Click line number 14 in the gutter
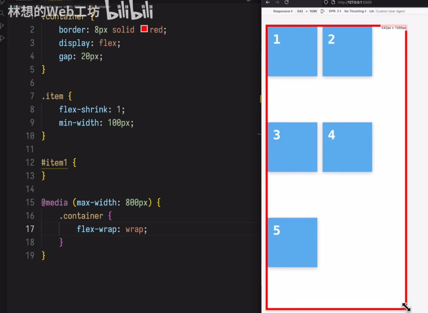 (30, 189)
